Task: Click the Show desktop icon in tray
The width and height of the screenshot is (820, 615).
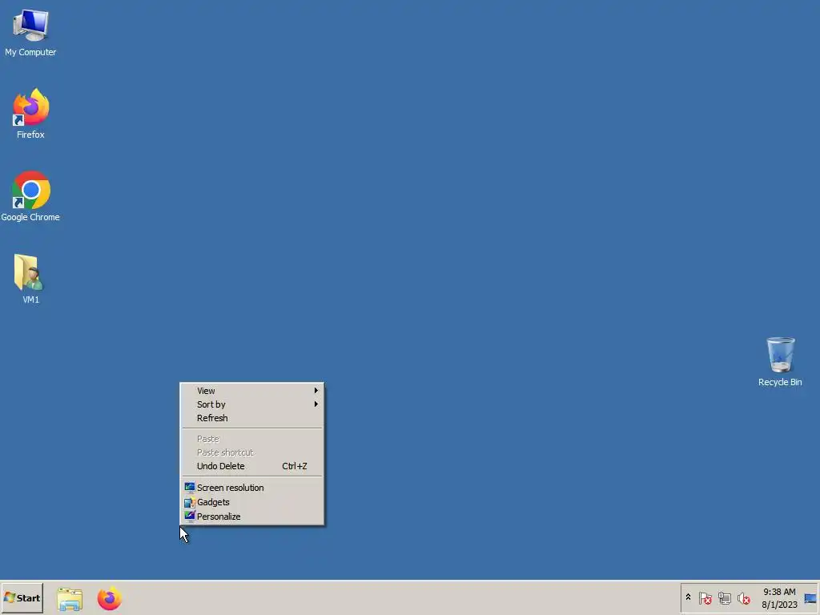Action: coord(810,598)
